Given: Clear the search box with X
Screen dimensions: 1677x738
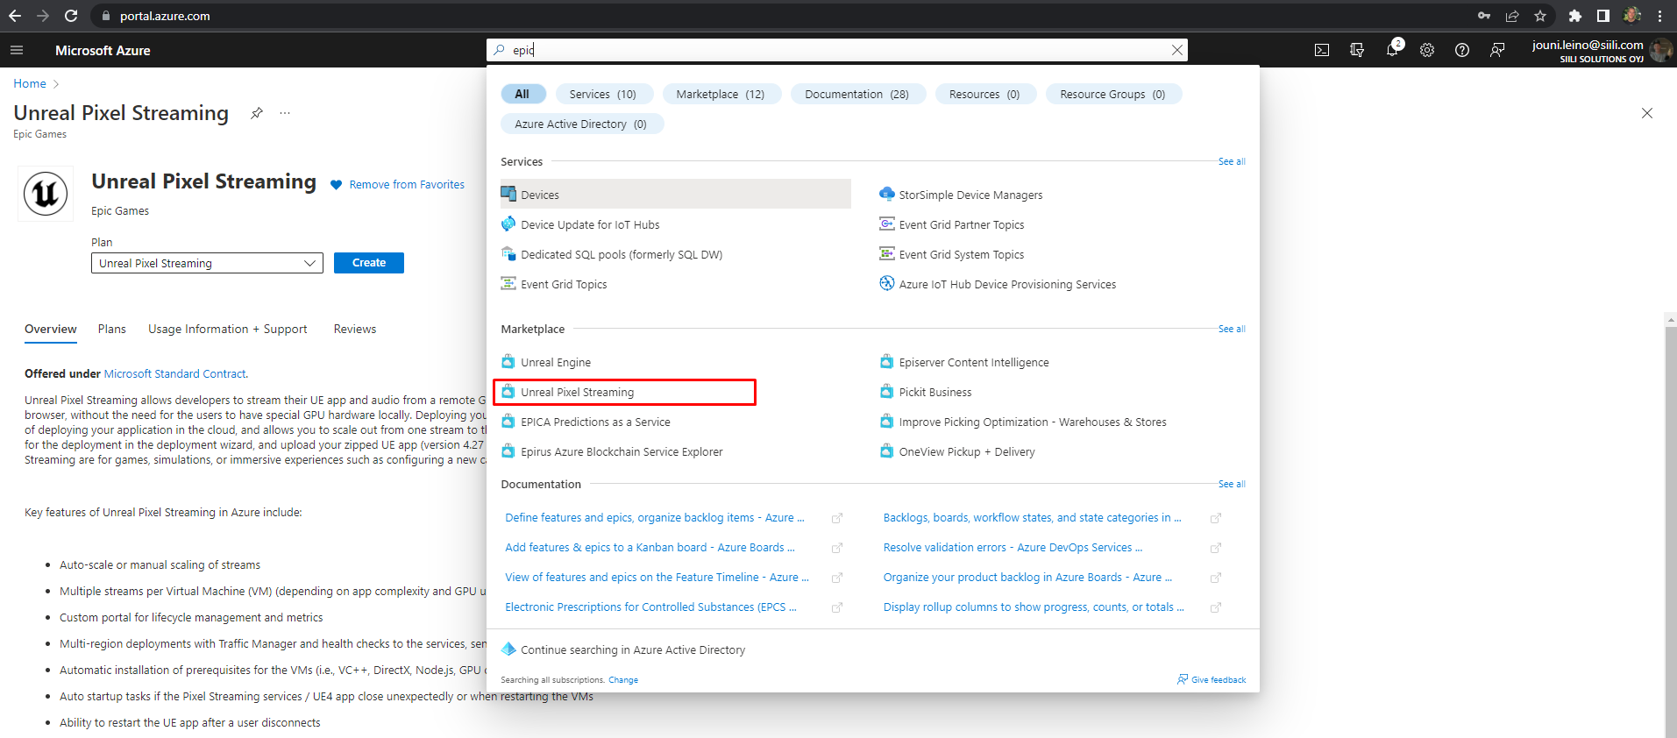Looking at the screenshot, I should tap(1177, 50).
